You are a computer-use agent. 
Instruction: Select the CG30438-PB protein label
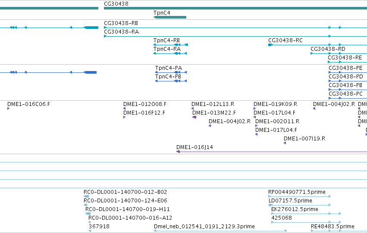pos(345,85)
